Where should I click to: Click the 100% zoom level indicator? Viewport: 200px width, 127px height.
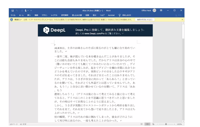(x=179, y=124)
